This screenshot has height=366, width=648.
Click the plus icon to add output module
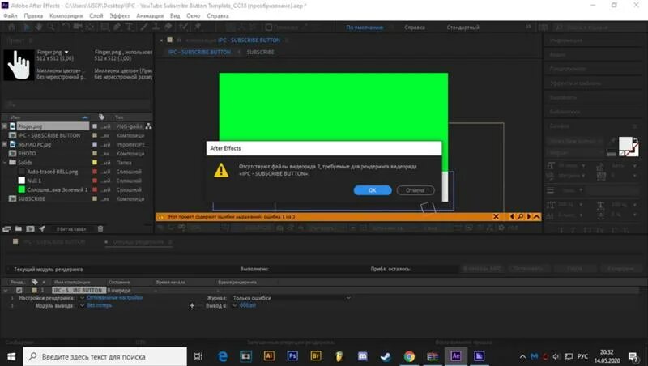pos(192,306)
